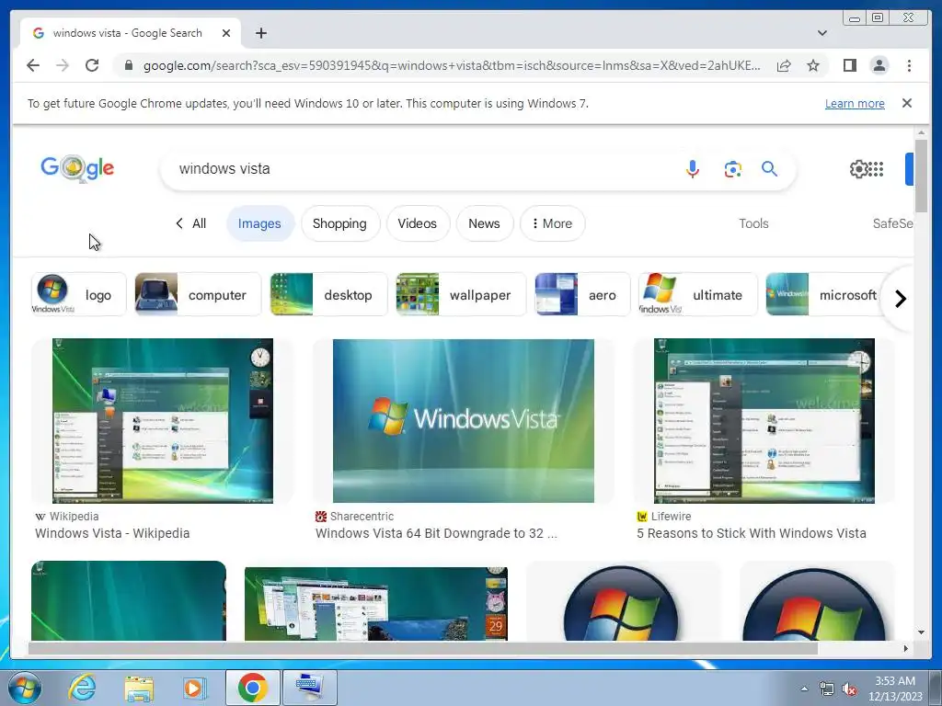This screenshot has height=706, width=942.
Task: Open Wikipedia Windows Vista desktop thumbnail
Action: point(163,421)
